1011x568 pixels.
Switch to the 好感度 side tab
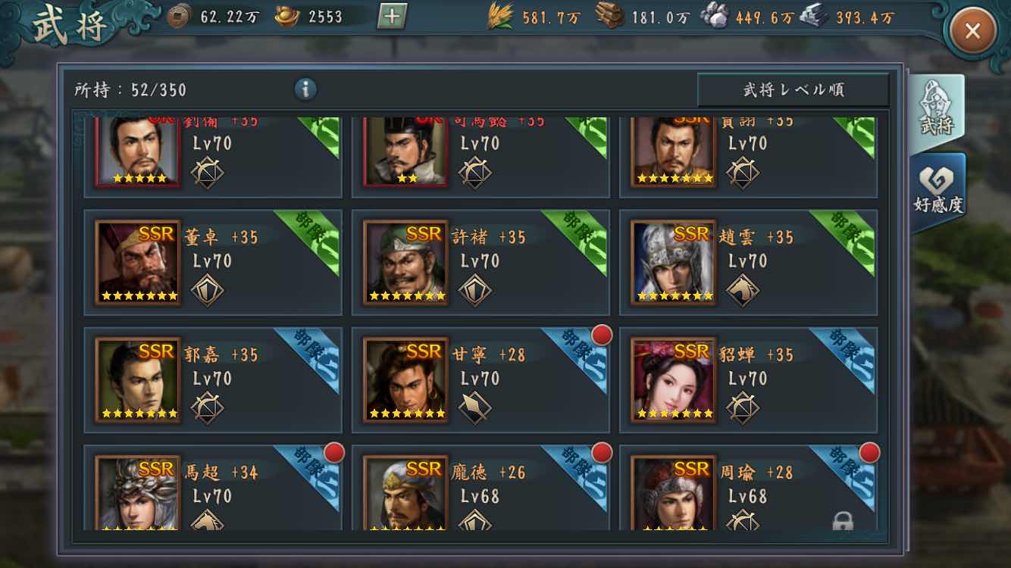pyautogui.click(x=938, y=191)
